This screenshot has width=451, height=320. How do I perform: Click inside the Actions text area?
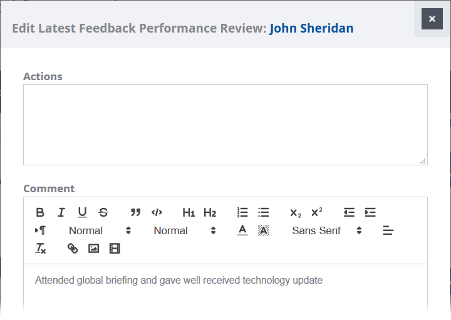[x=225, y=125]
